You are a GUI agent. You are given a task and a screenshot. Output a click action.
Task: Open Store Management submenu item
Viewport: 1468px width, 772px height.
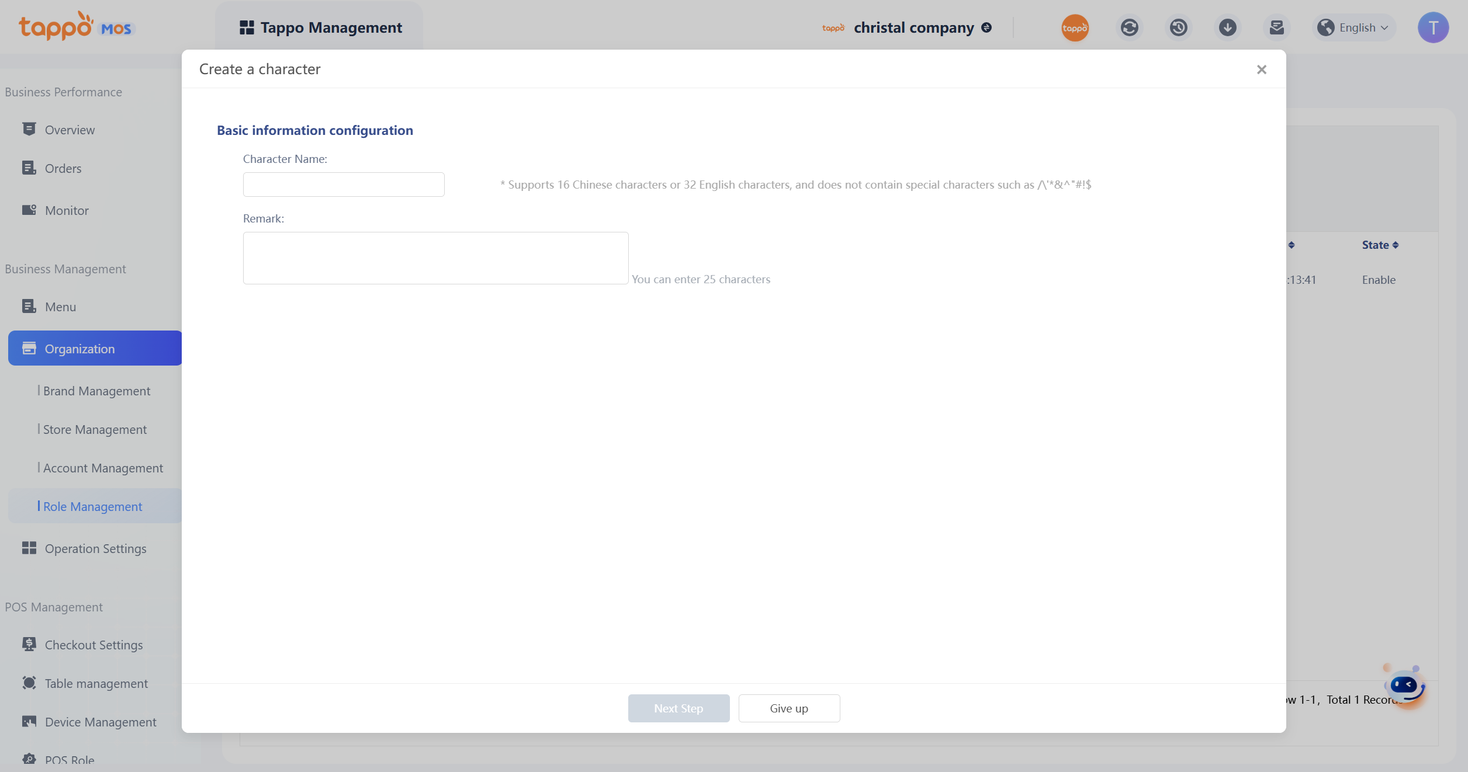pos(95,429)
